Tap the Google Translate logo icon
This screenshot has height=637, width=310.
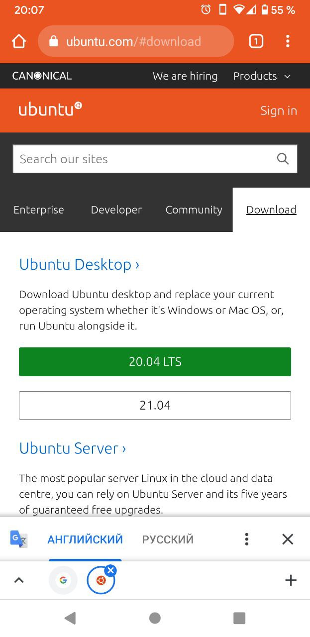[x=19, y=539]
